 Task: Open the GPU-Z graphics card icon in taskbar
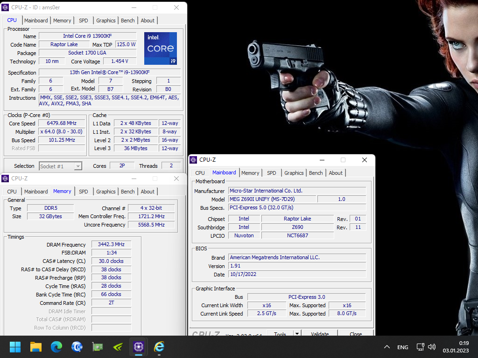click(x=98, y=347)
